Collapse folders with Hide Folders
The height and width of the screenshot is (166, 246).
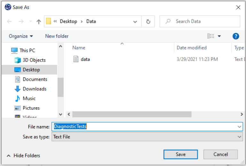pos(23,155)
